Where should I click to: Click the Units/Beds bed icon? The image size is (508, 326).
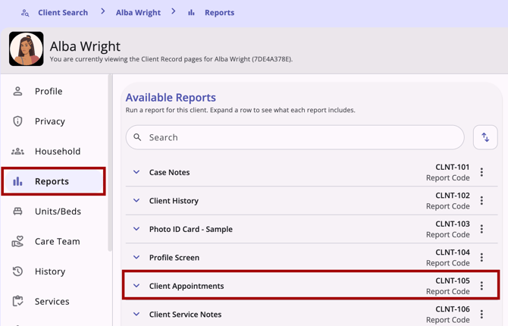pos(17,212)
